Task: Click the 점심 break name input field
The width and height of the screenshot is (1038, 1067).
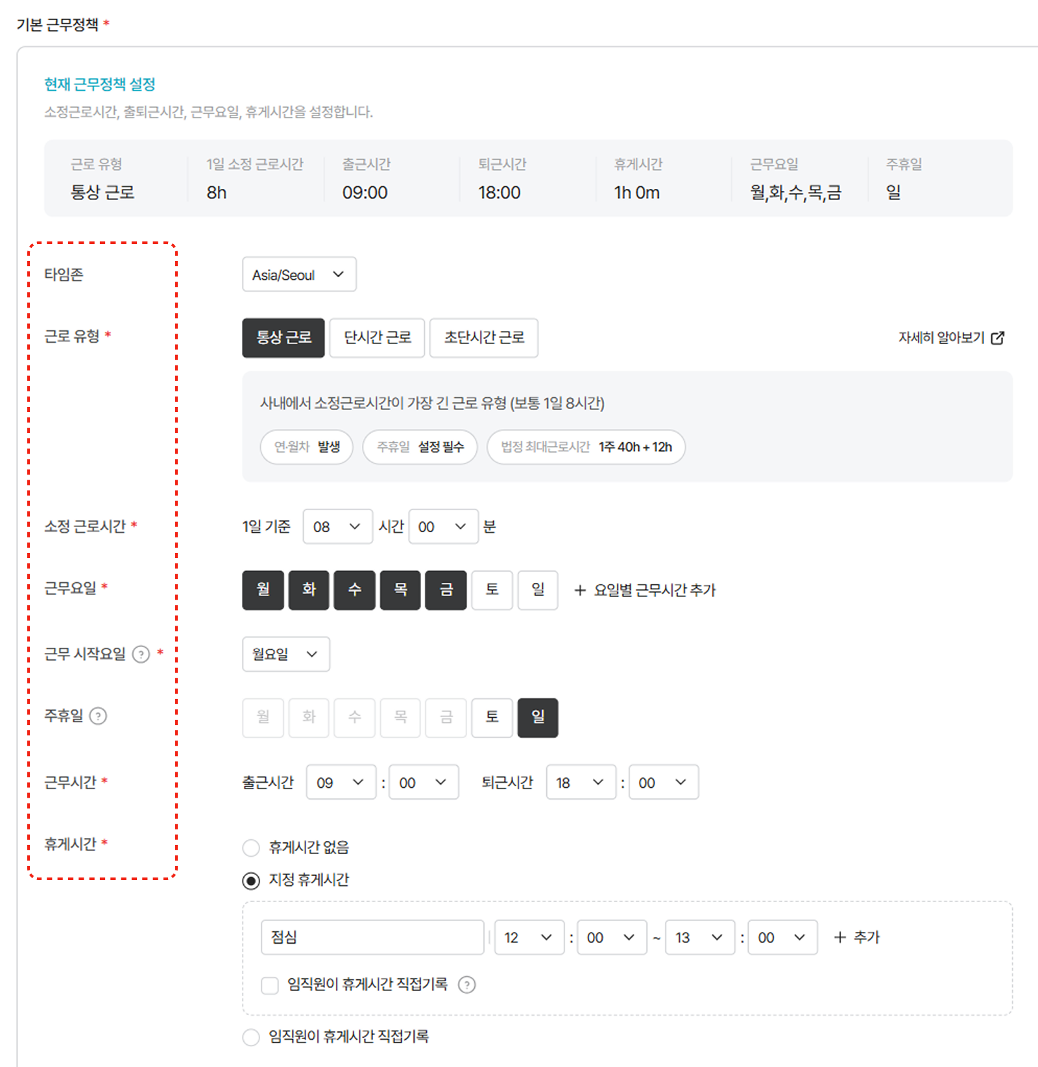Action: 372,937
